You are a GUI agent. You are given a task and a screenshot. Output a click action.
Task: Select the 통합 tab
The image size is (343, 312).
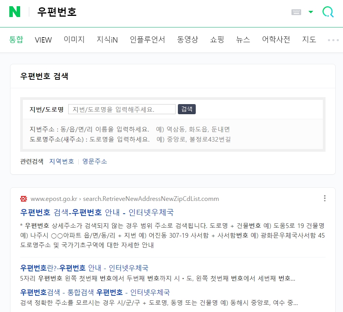coord(16,39)
